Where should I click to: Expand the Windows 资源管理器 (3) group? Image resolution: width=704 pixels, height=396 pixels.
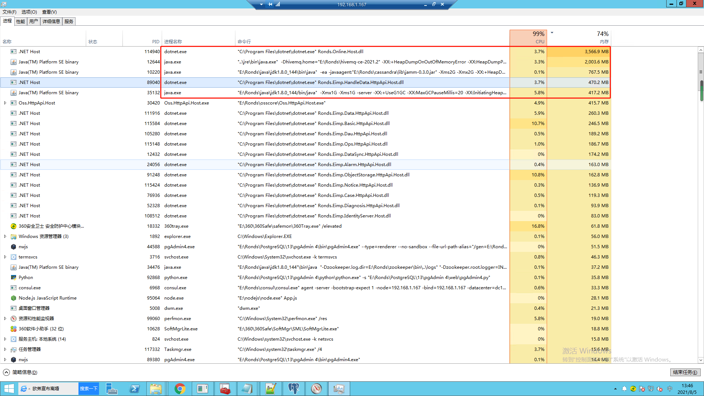coord(5,236)
